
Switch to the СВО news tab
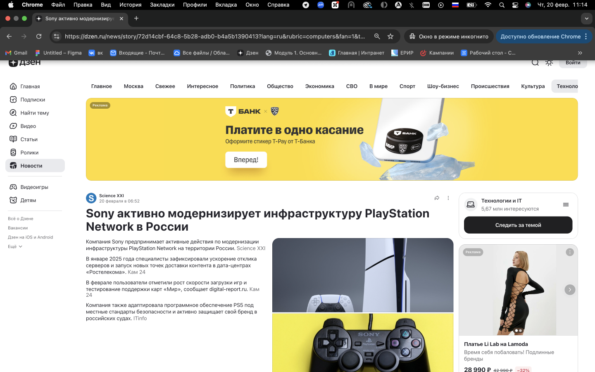[x=352, y=86]
